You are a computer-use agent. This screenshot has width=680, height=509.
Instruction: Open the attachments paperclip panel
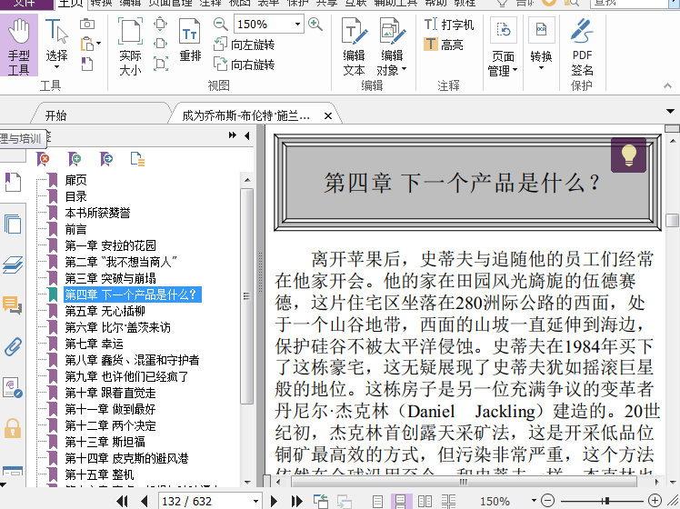(x=13, y=347)
